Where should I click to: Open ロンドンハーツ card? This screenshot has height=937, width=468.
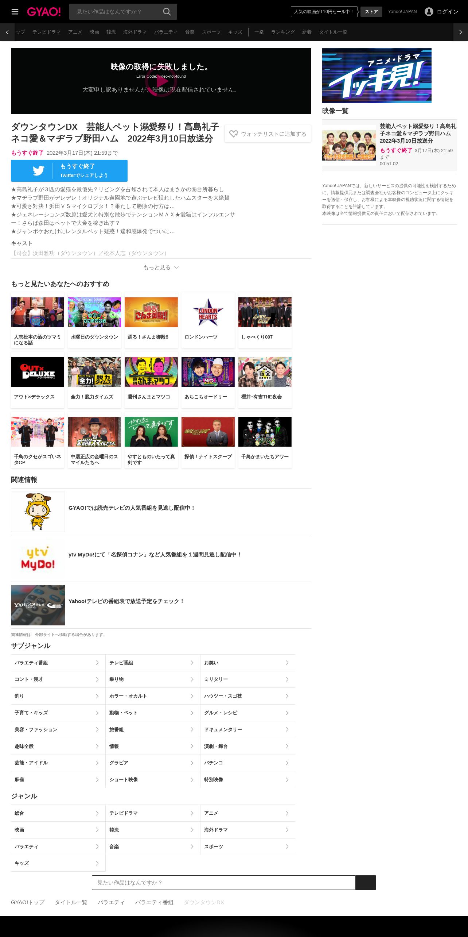(x=208, y=320)
